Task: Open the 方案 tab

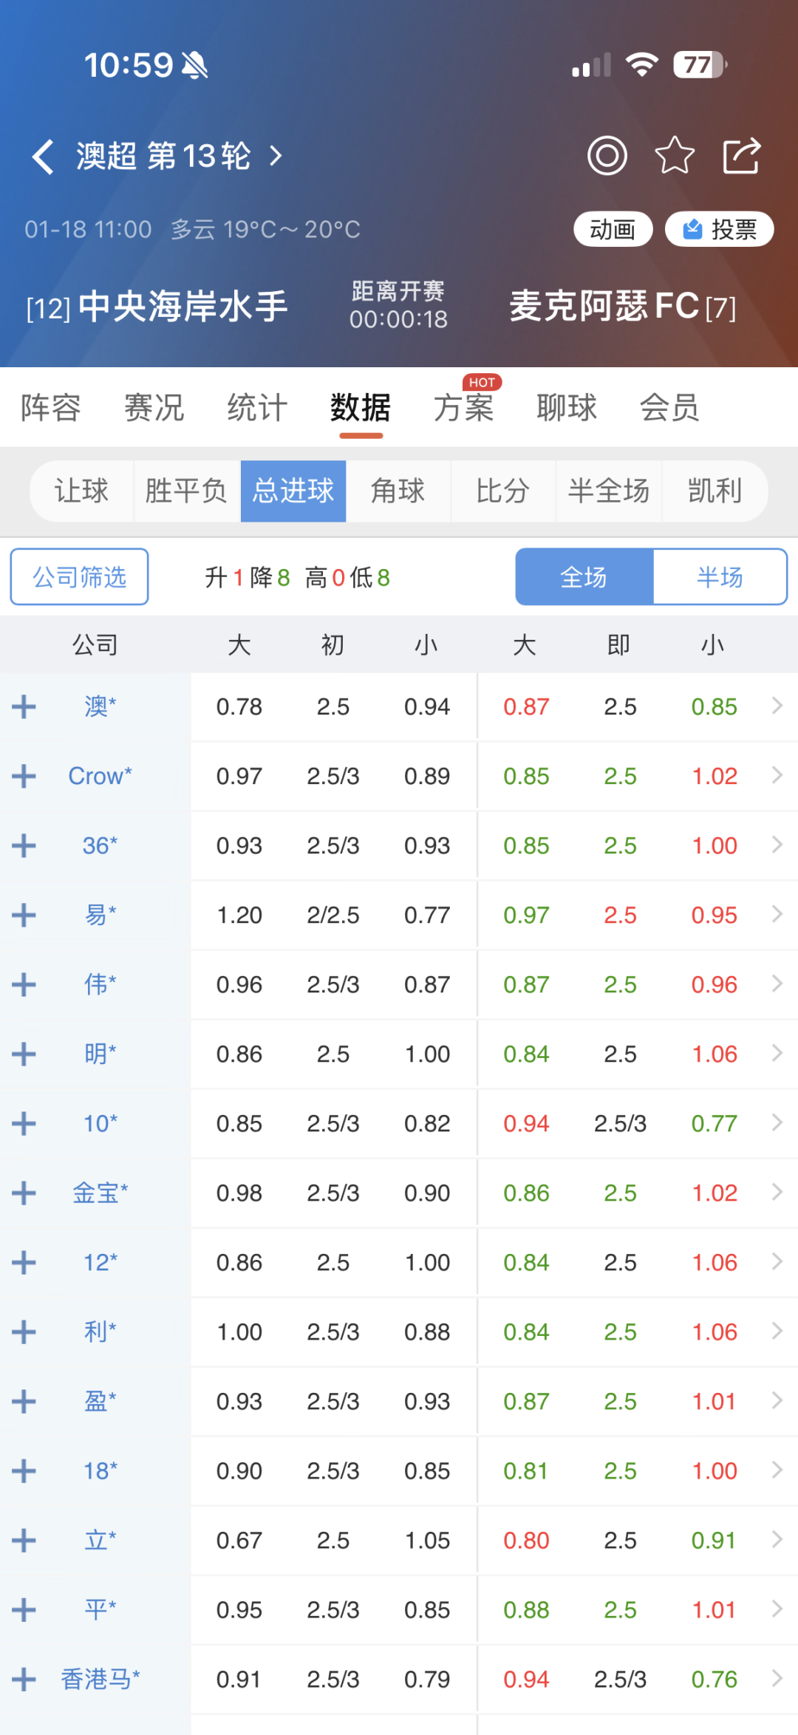Action: [463, 408]
